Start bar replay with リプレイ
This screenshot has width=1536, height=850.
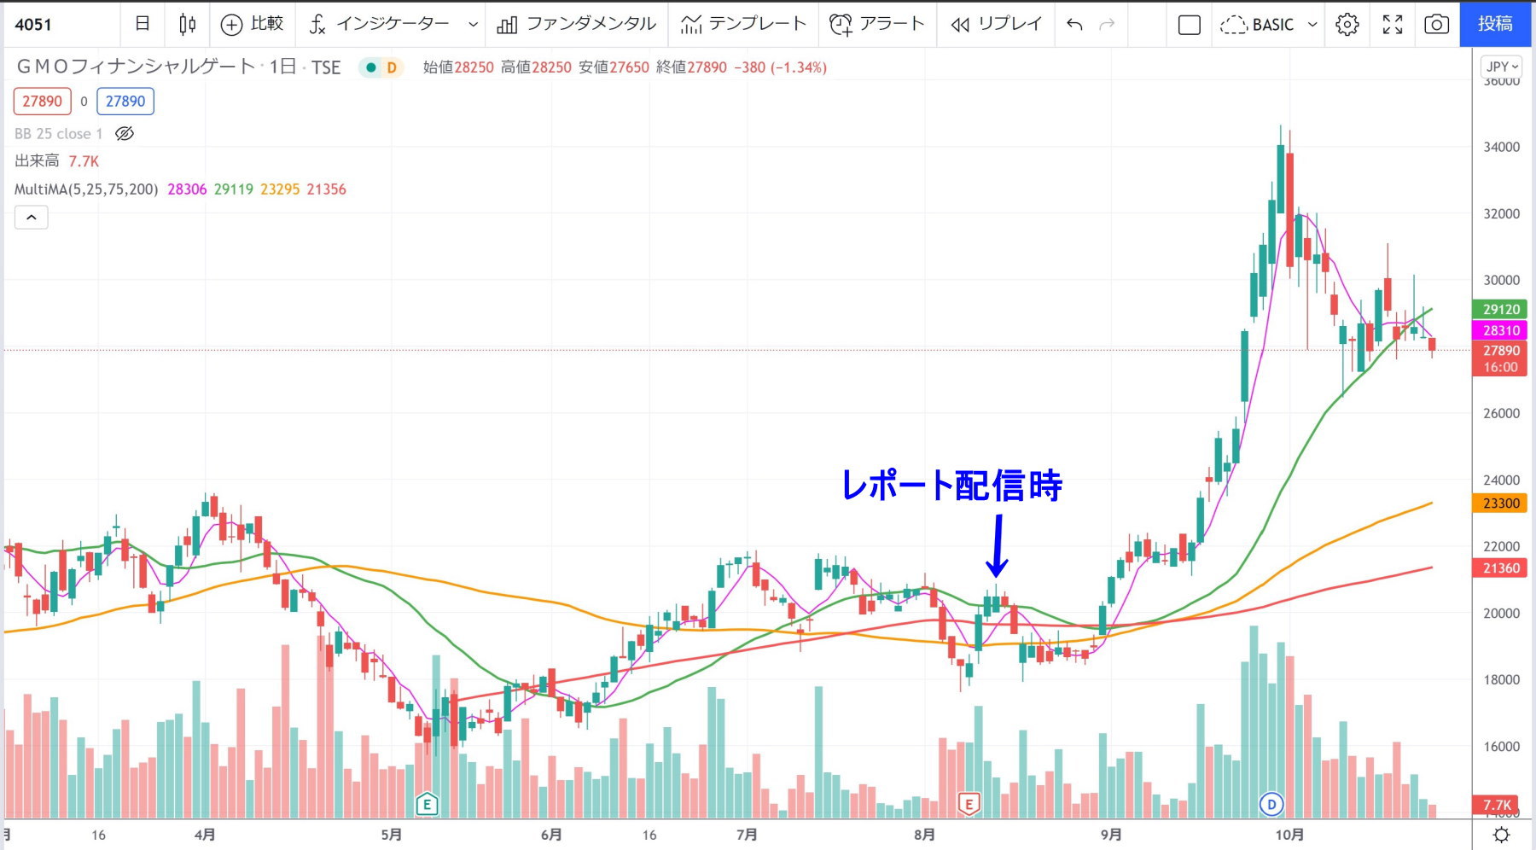tap(997, 24)
